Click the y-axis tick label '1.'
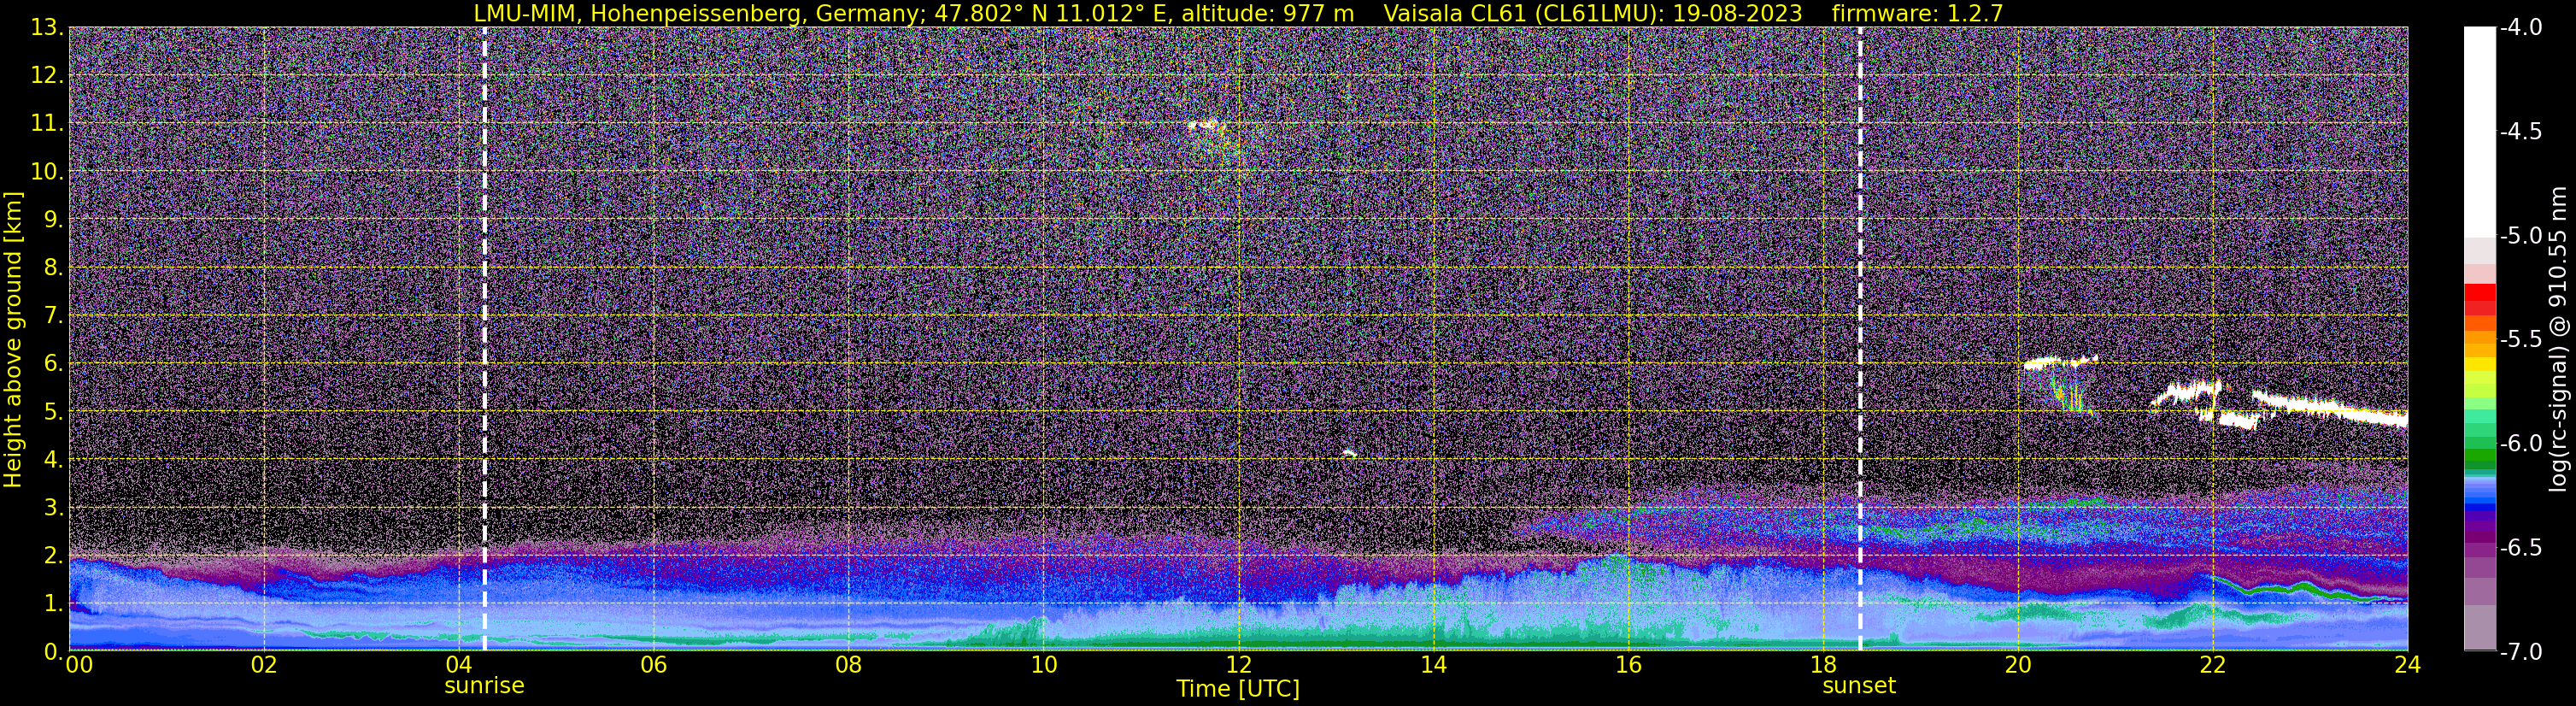2576x706 pixels. tap(54, 604)
